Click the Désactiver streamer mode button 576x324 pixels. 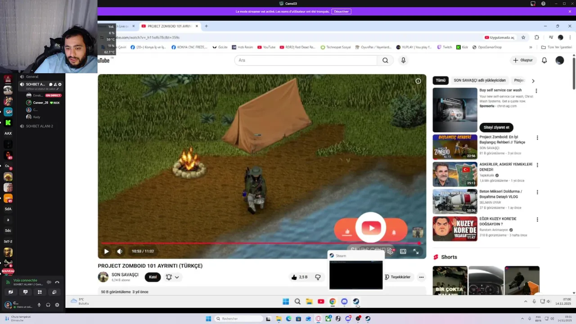(341, 11)
